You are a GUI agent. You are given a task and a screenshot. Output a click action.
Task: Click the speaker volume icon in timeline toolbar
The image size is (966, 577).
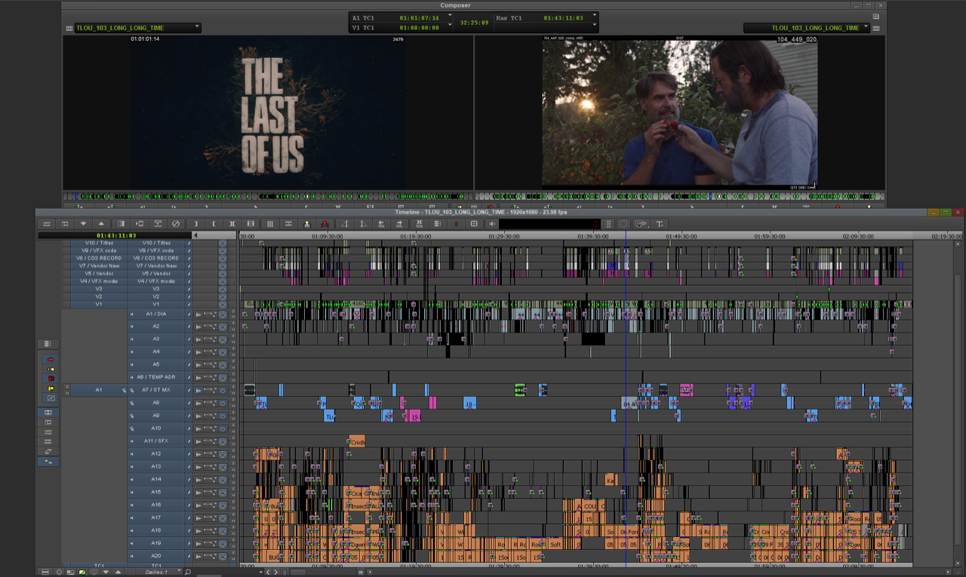coord(492,224)
